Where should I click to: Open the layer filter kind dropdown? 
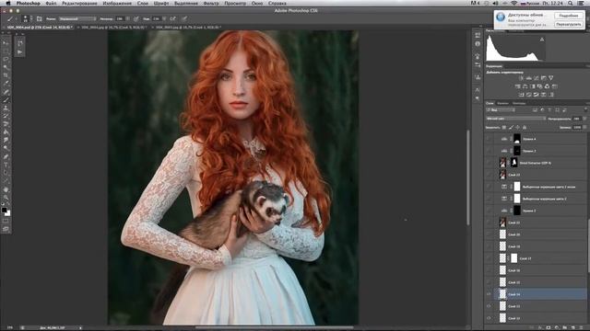point(501,110)
